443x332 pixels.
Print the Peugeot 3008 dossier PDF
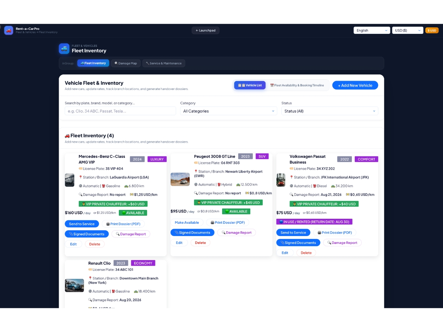(228, 222)
